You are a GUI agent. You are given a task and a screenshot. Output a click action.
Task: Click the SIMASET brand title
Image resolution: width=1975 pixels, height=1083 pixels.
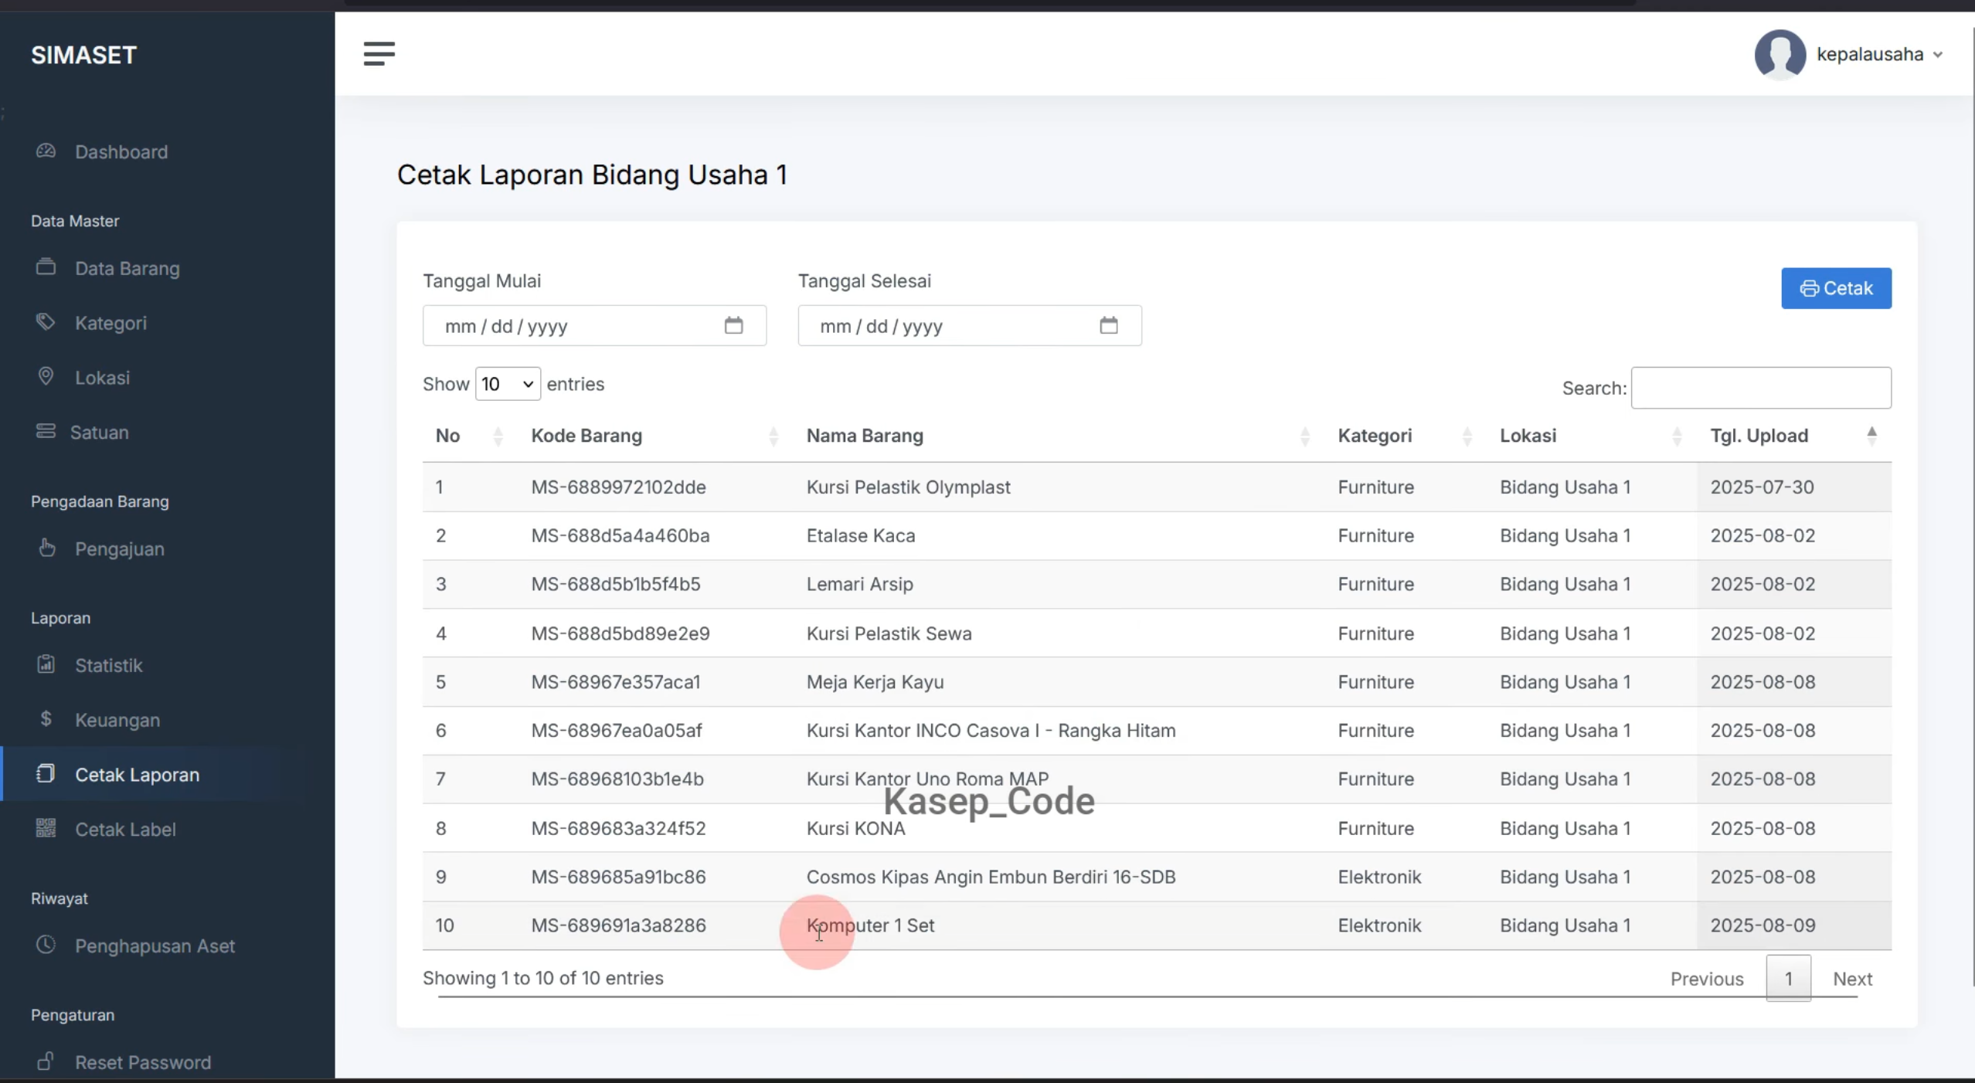(84, 55)
